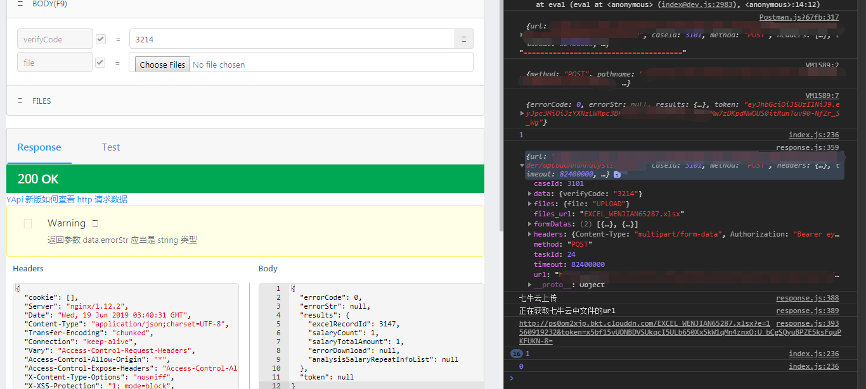Viewport: 866px width, 389px height.
Task: Uncheck the file parameter checkbox
Action: 100,62
